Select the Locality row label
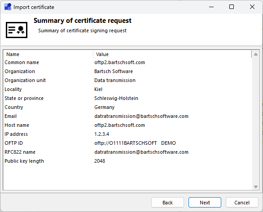Image resolution: width=263 pixels, height=212 pixels. click(x=13, y=89)
